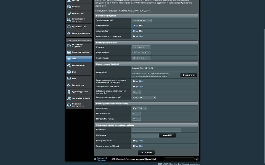The width and height of the screenshot is (265, 165).
Task: Open the Тип підключення WAN dropdown
Action: pos(142,20)
